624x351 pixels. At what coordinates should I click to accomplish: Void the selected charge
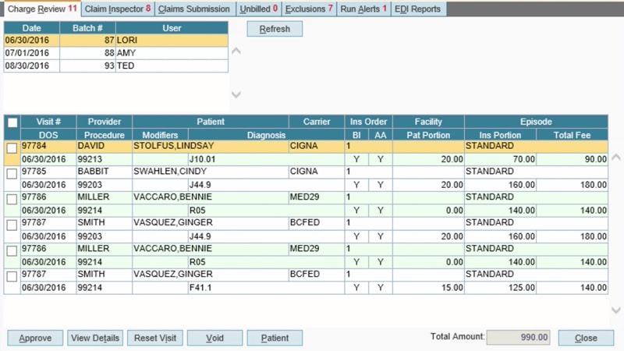coord(215,338)
